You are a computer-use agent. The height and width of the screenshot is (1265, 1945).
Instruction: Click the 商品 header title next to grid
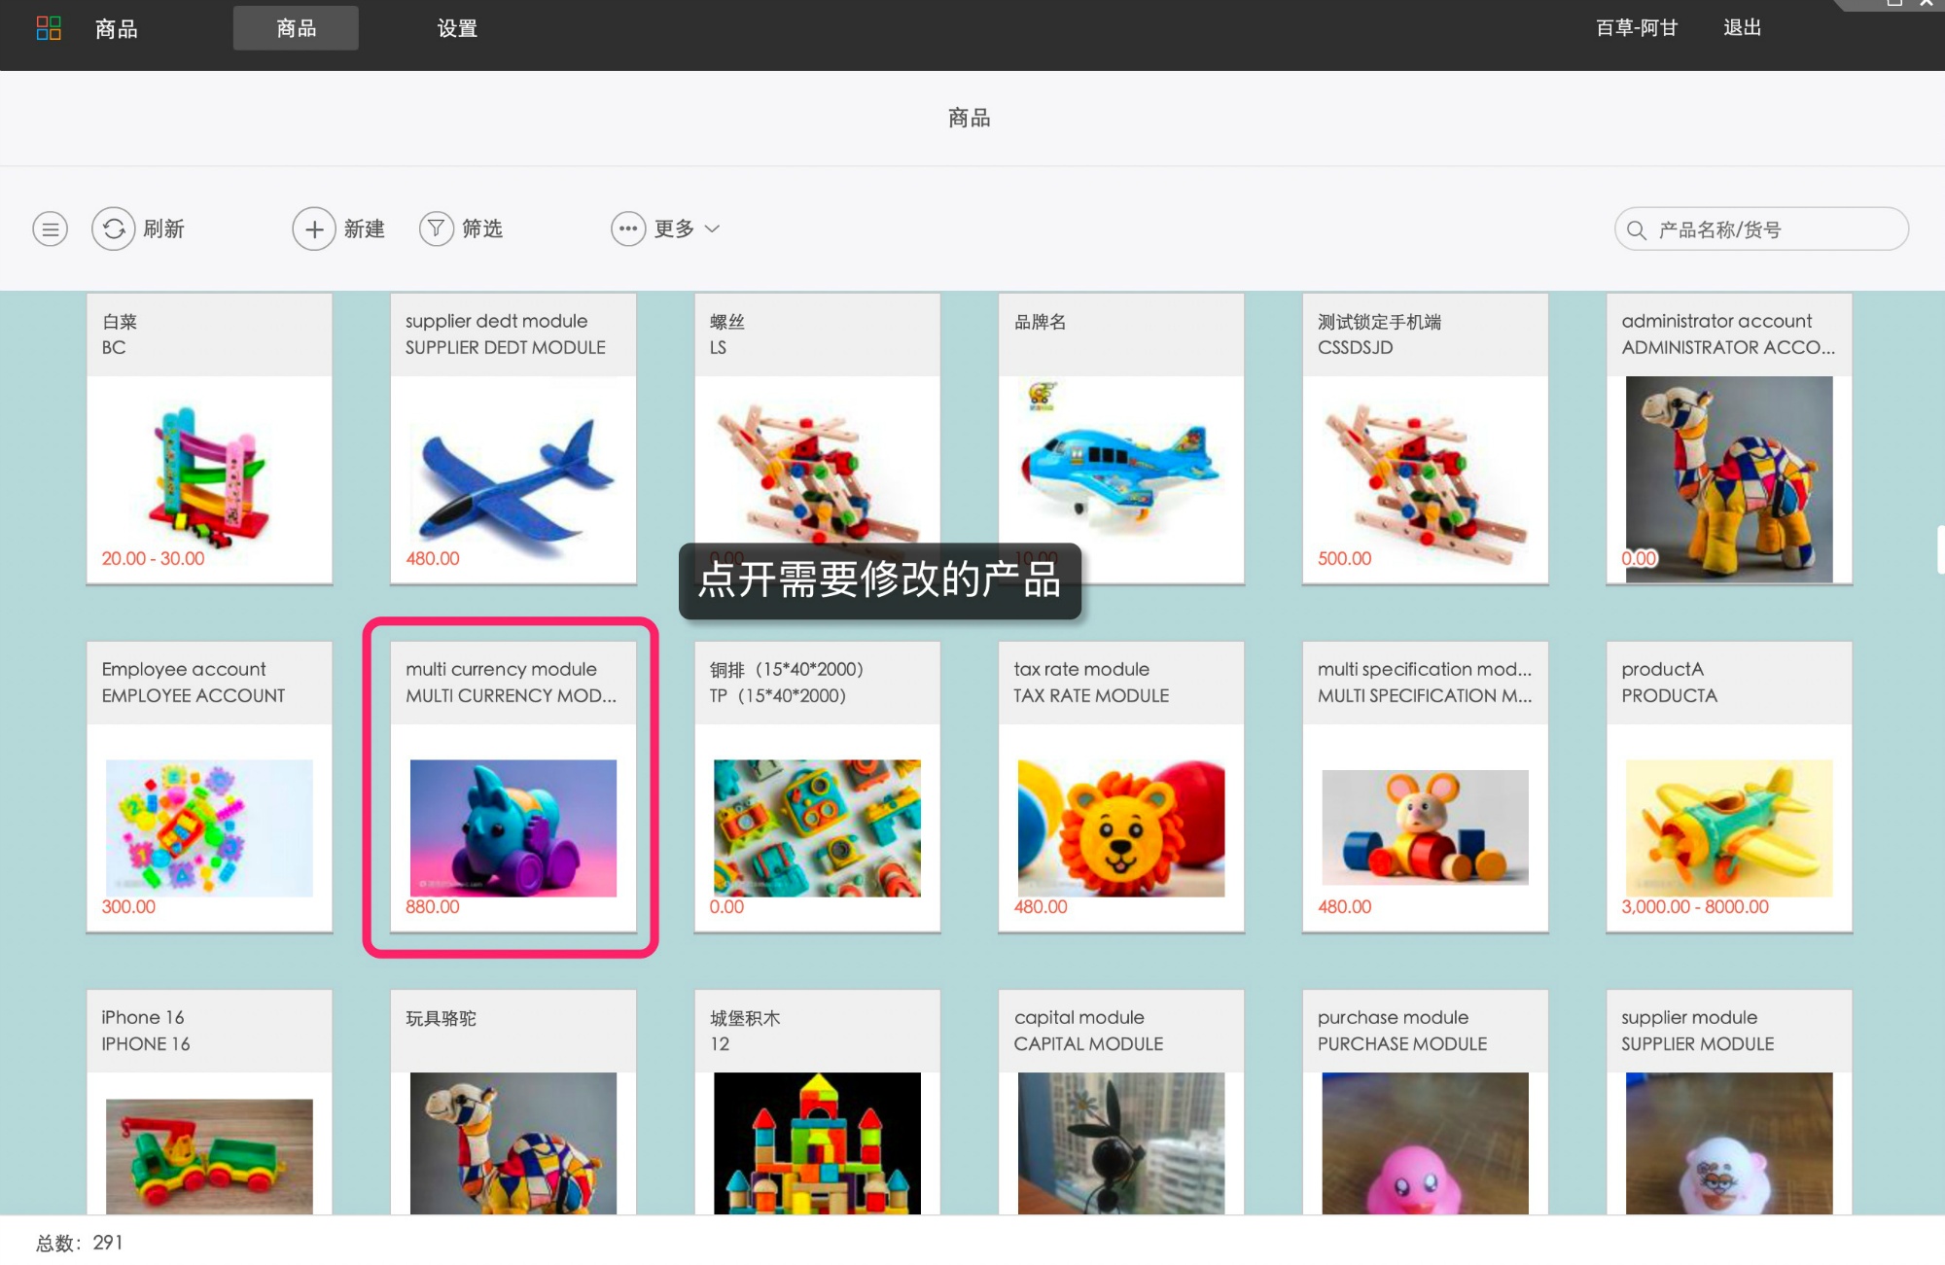tap(116, 29)
